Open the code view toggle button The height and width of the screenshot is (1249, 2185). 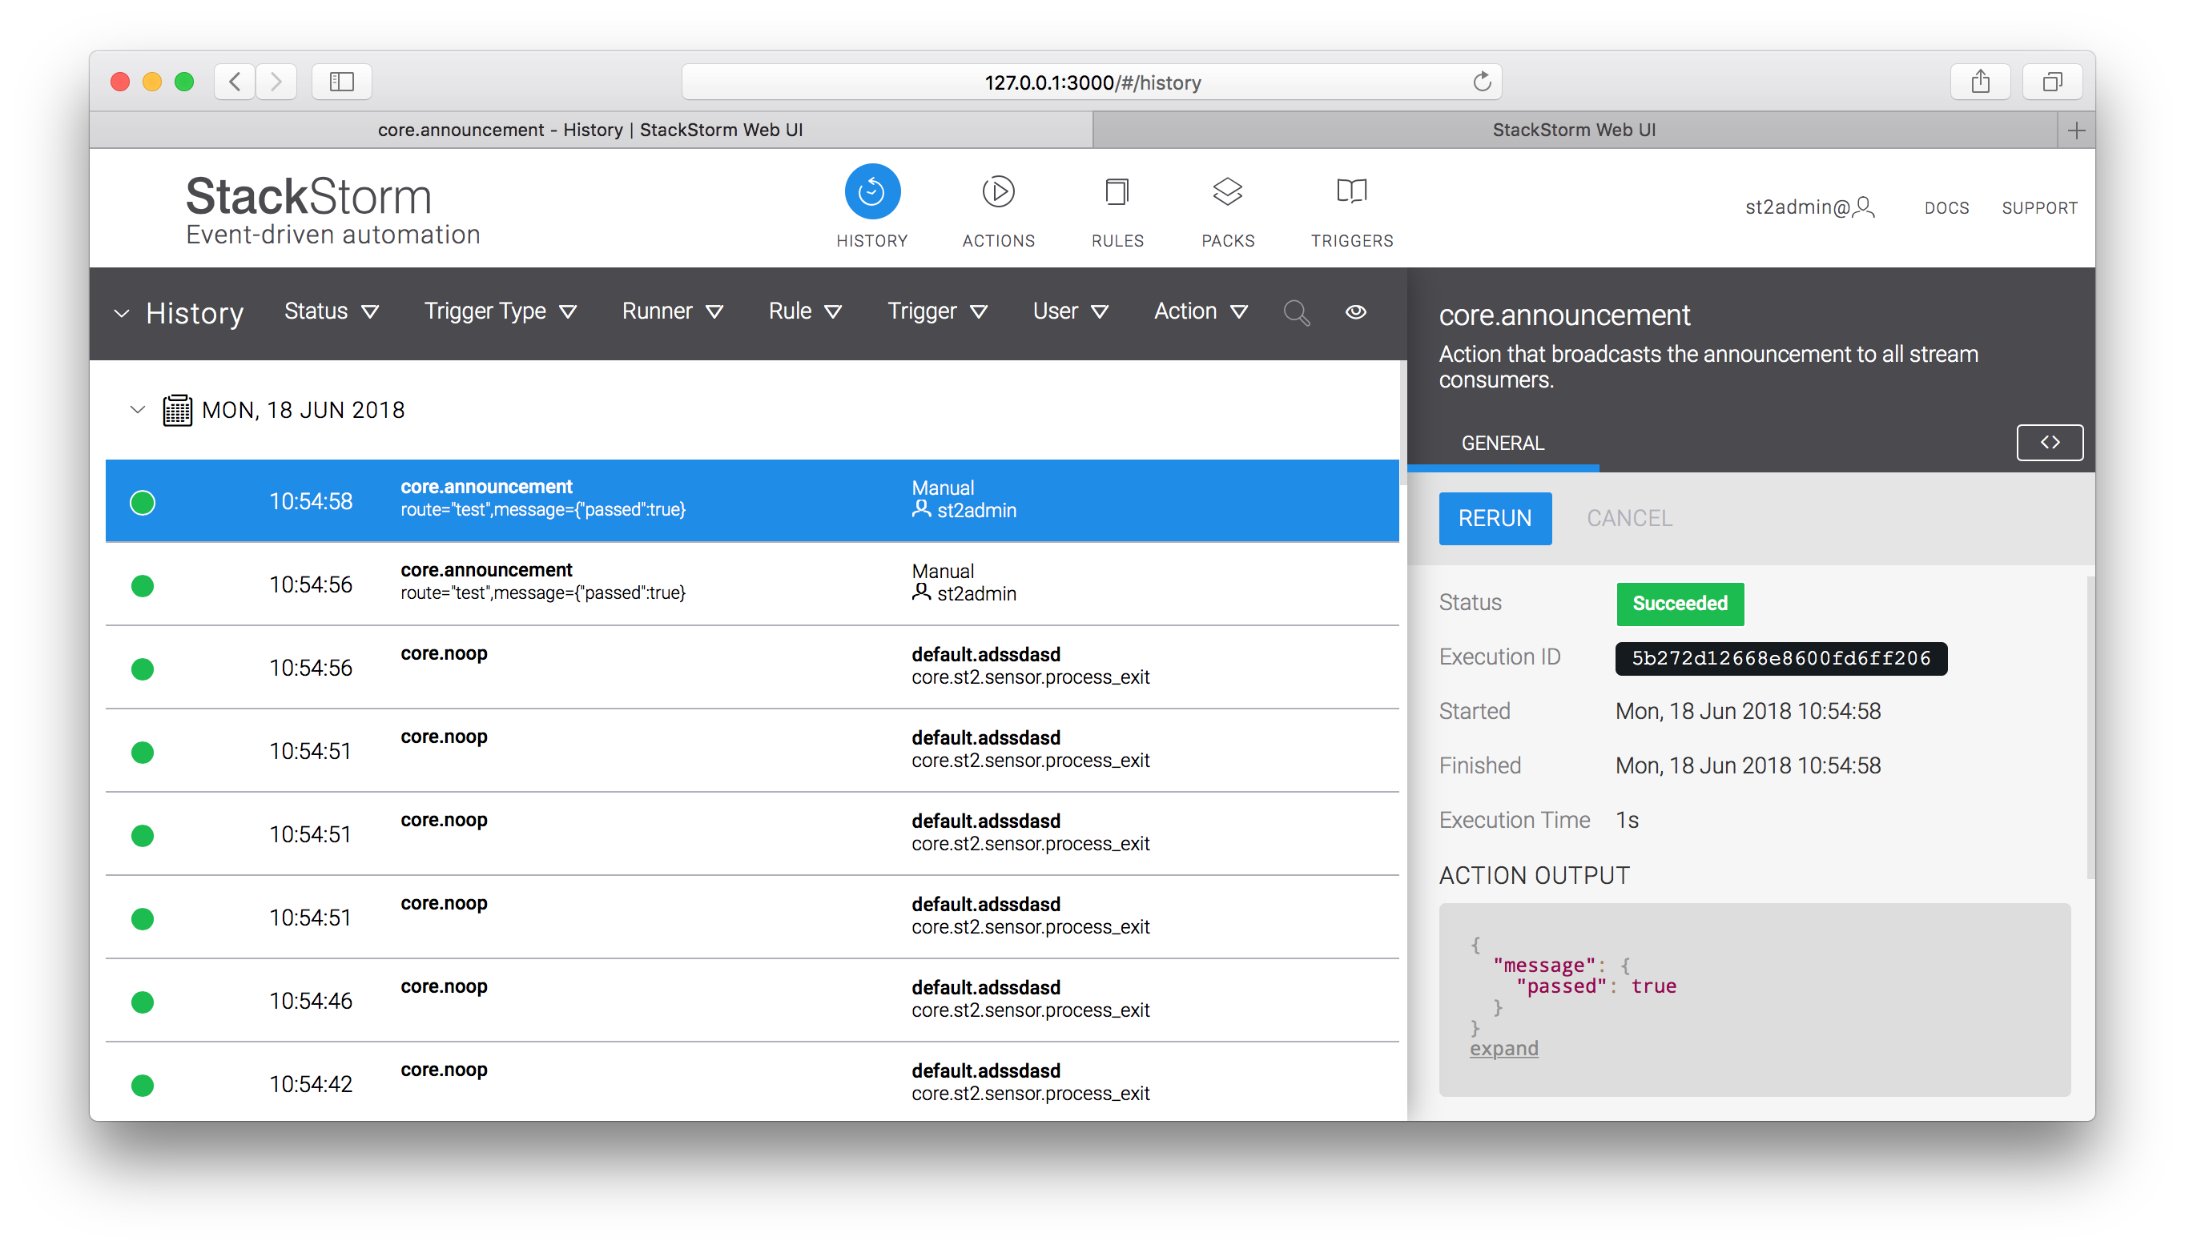coord(2049,443)
